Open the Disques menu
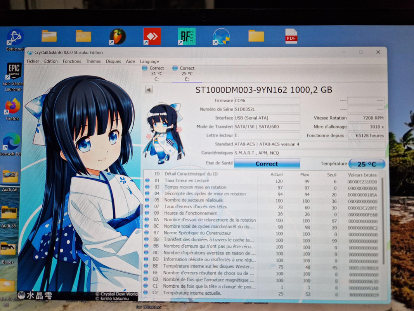414x311 pixels. [113, 61]
